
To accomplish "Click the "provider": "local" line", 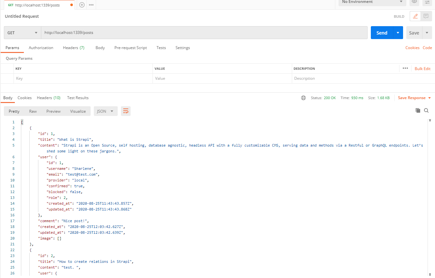I will [x=68, y=180].
